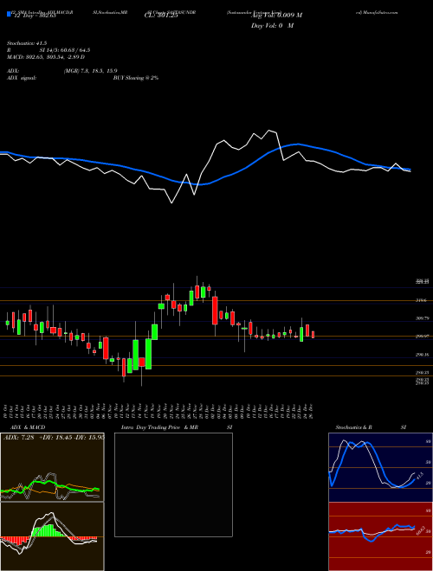Open the MACD histogram chart panel
The width and height of the screenshot is (433, 571).
(x=52, y=536)
